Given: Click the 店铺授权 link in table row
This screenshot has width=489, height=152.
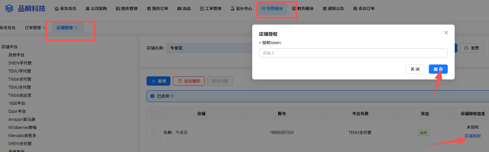Looking at the screenshot, I should click(x=472, y=136).
